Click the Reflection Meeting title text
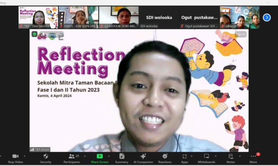 click(x=81, y=62)
